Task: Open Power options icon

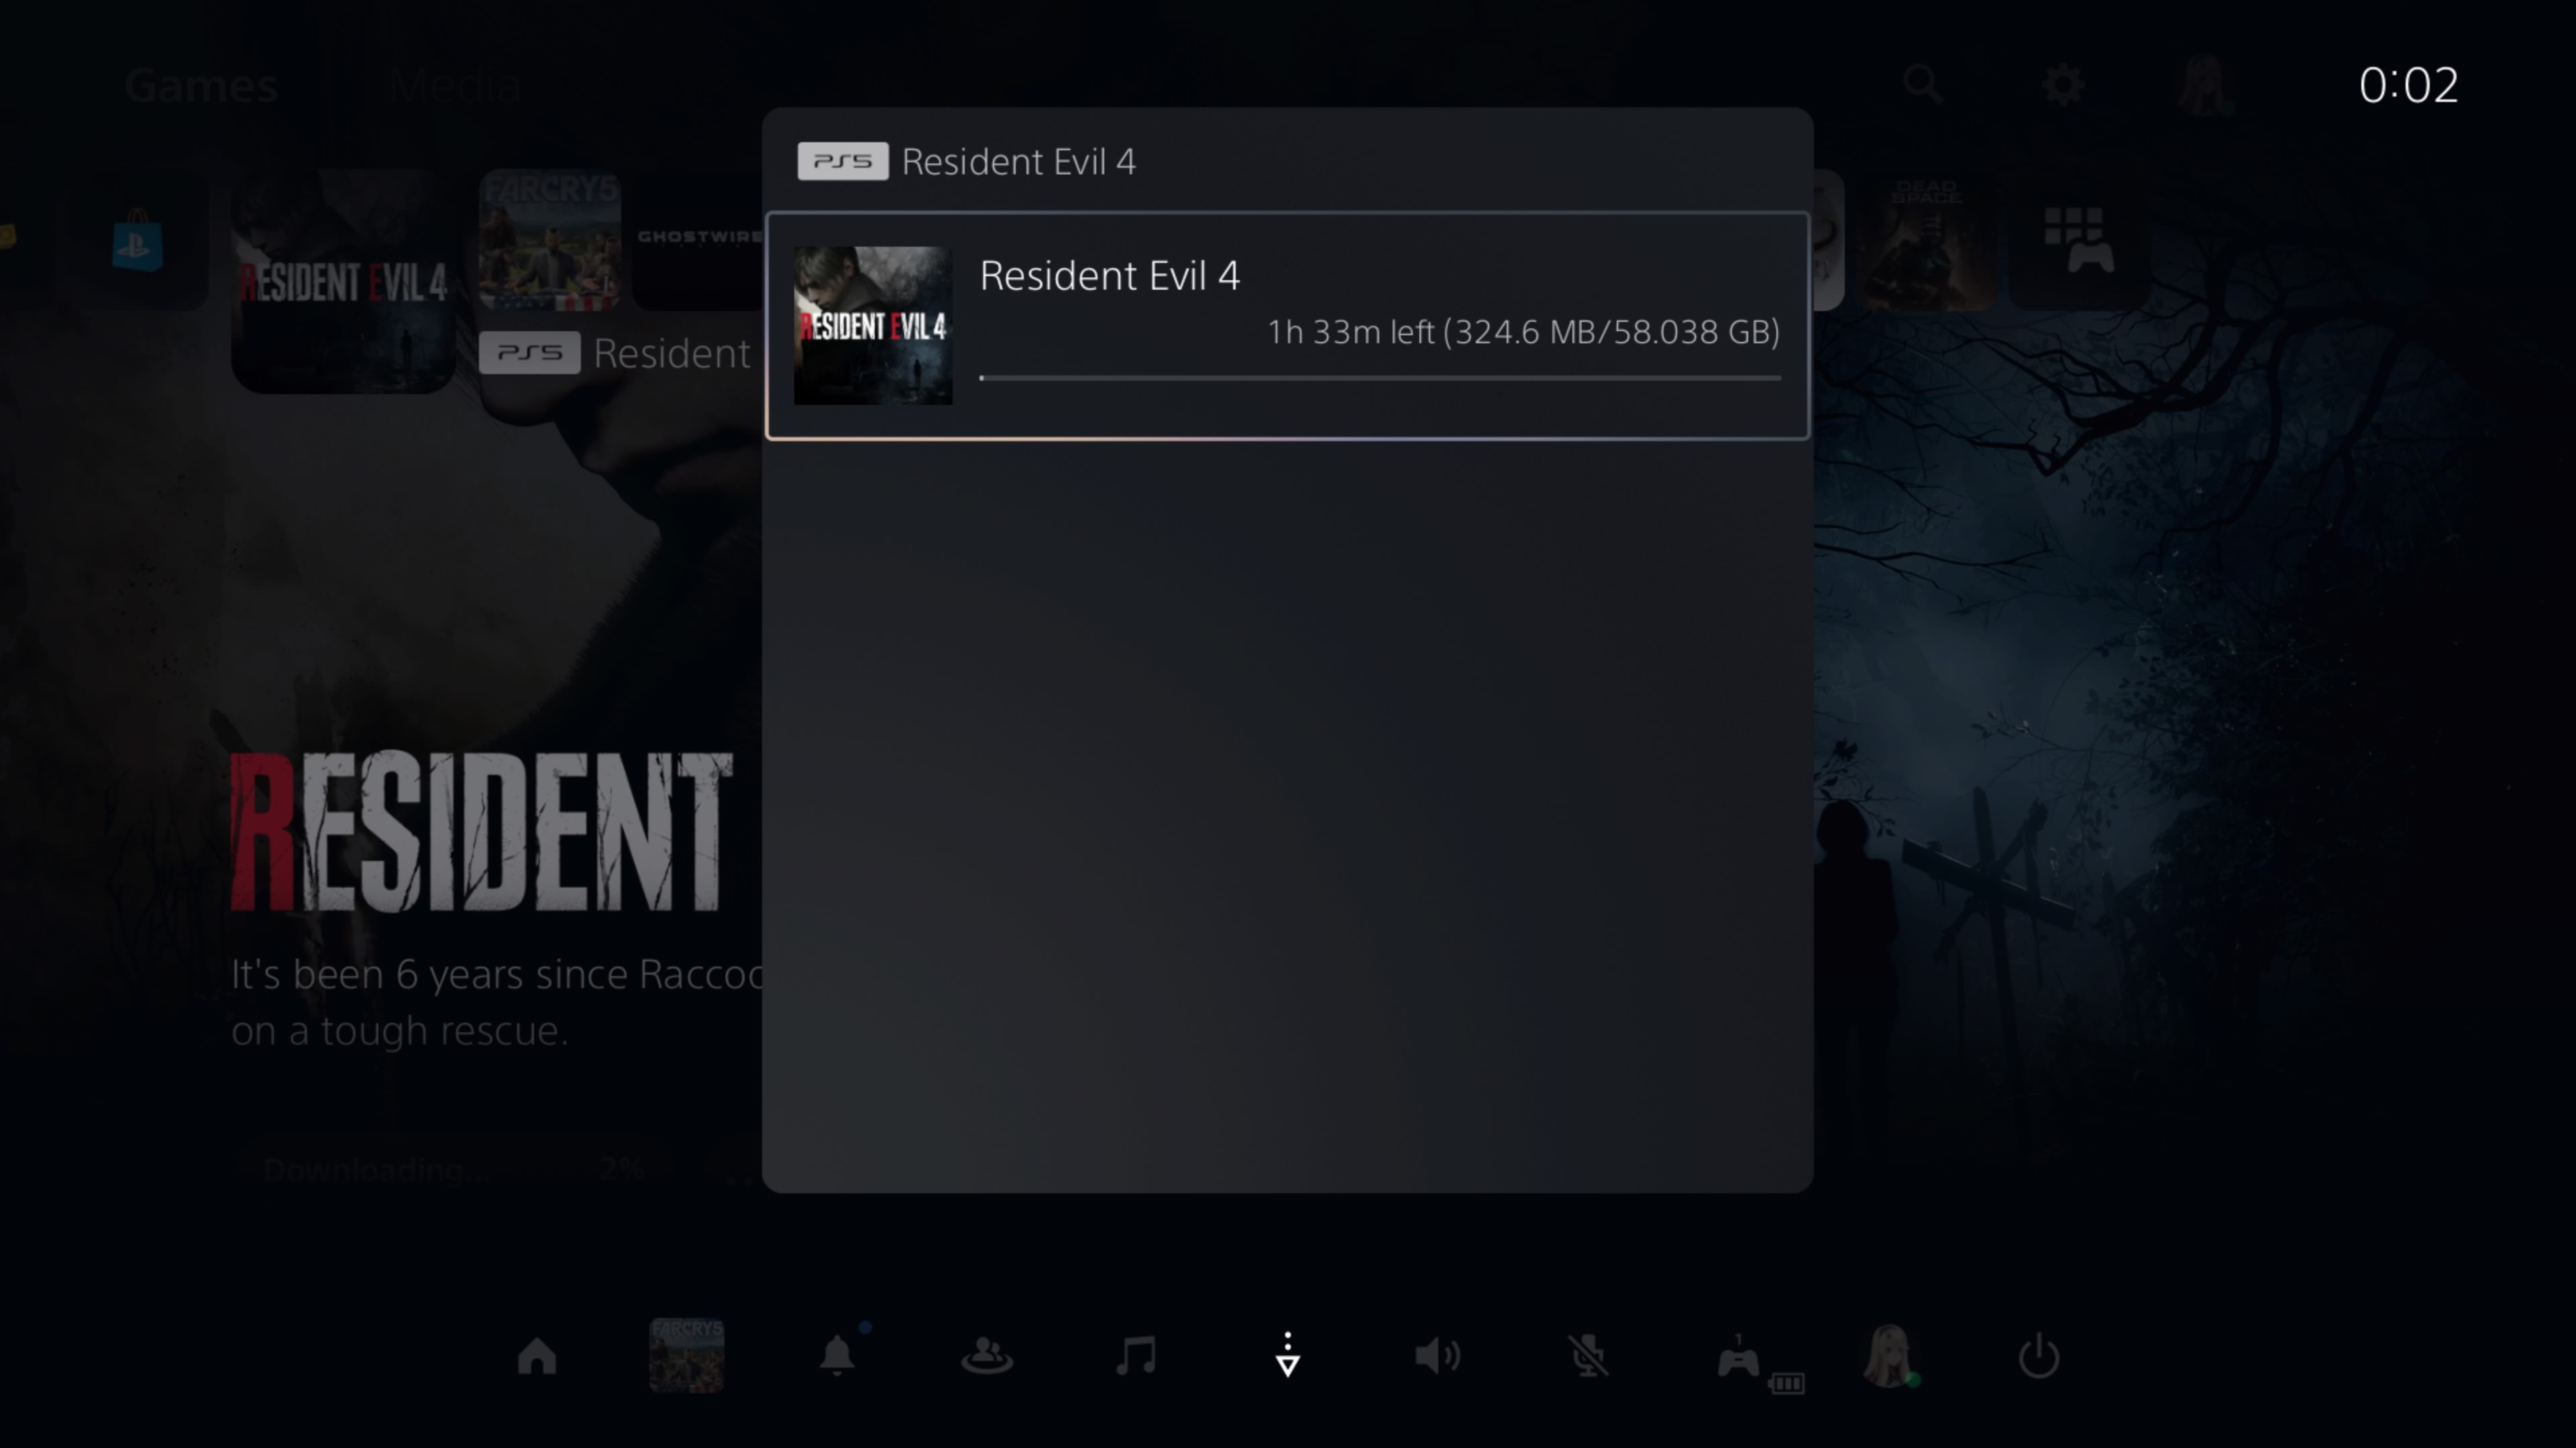Action: [x=2039, y=1356]
